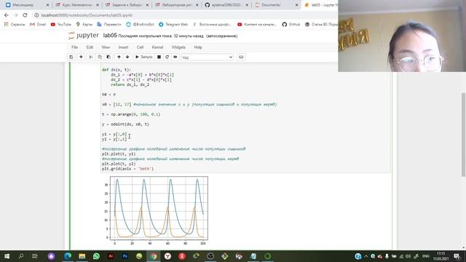Screen dimensions: 466x262
Task: Open the View menu
Action: tap(106, 47)
